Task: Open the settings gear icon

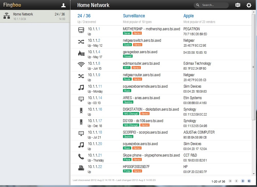Action: pyautogui.click(x=249, y=5)
